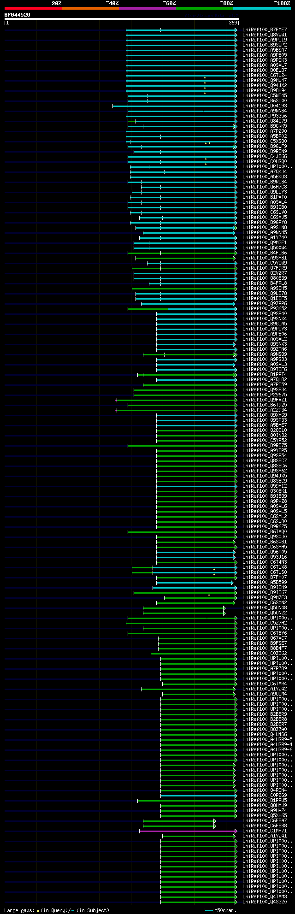Select label UniRef100_P29675
295x914 pixels.
[x=265, y=395]
